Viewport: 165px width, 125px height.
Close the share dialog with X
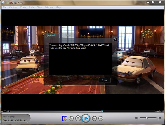coord(115,39)
